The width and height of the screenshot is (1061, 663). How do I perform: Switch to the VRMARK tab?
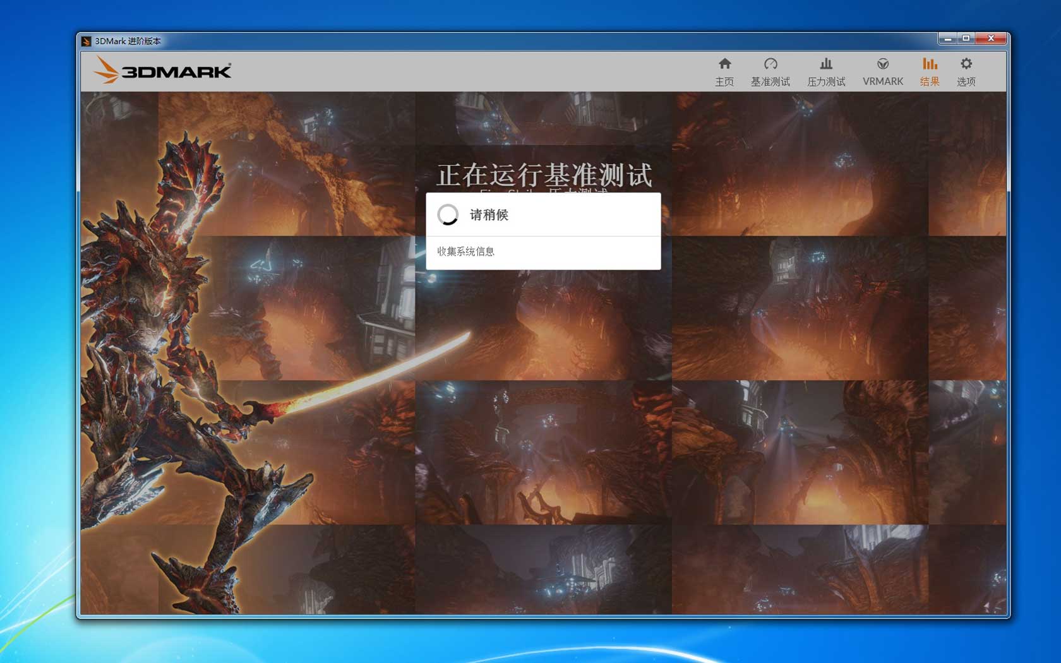[x=883, y=72]
